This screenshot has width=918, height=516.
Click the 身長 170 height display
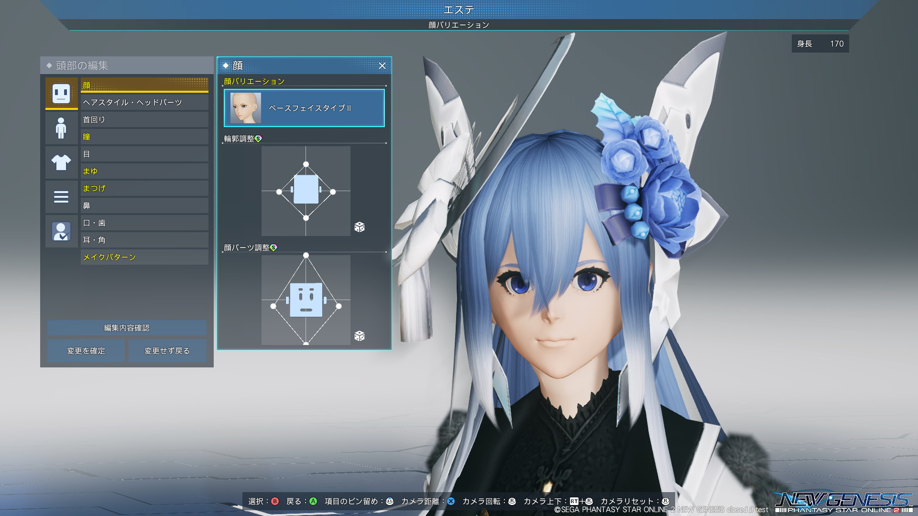(820, 43)
